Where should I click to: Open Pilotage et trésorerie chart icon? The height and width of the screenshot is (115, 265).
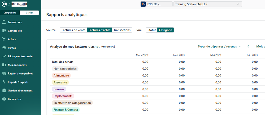point(4,56)
